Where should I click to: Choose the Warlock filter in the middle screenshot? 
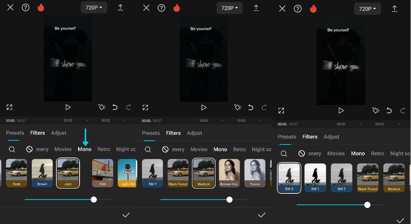pos(204,173)
